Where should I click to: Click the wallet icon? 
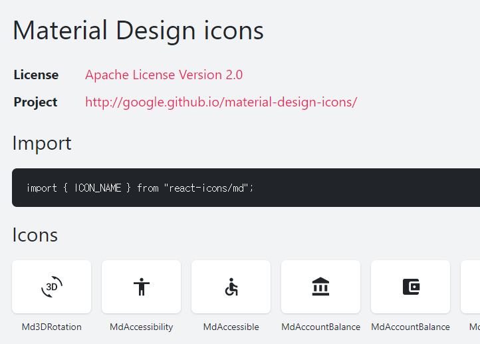411,287
